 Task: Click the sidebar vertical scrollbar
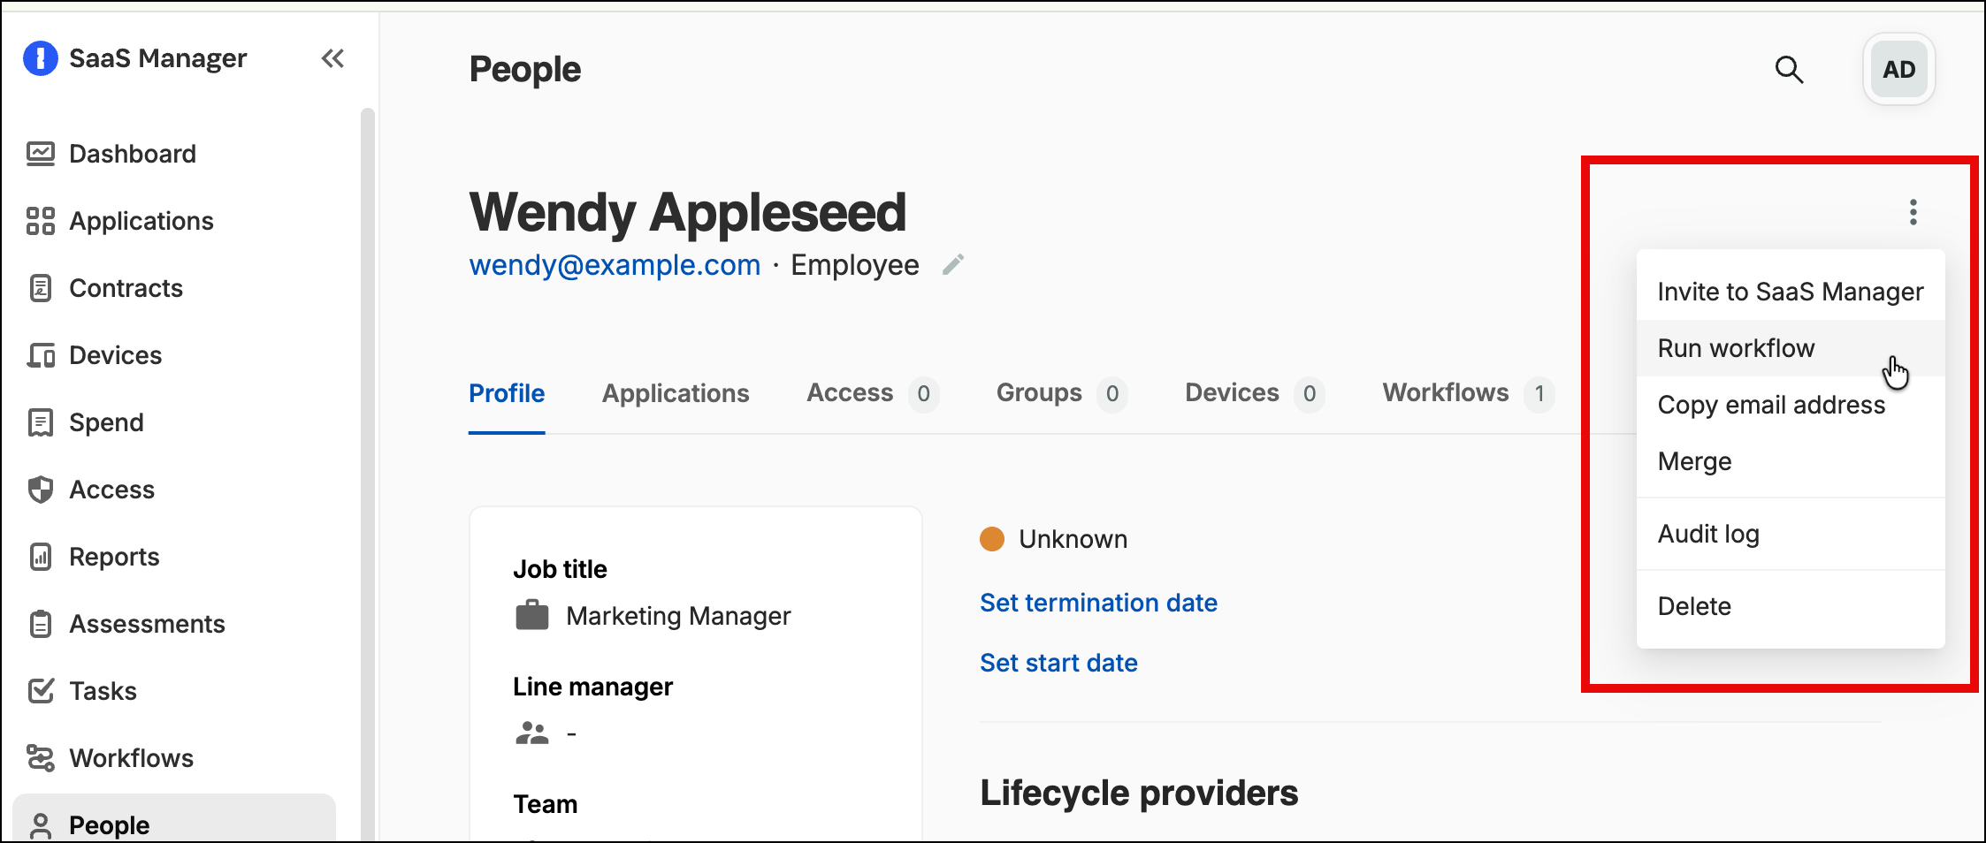coord(368,474)
